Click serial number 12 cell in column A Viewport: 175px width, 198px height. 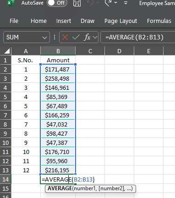click(x=26, y=170)
